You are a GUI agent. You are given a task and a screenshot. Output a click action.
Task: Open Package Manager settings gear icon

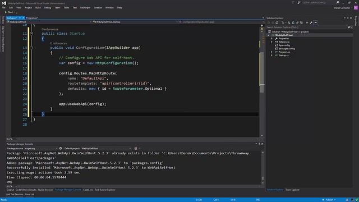(x=61, y=148)
